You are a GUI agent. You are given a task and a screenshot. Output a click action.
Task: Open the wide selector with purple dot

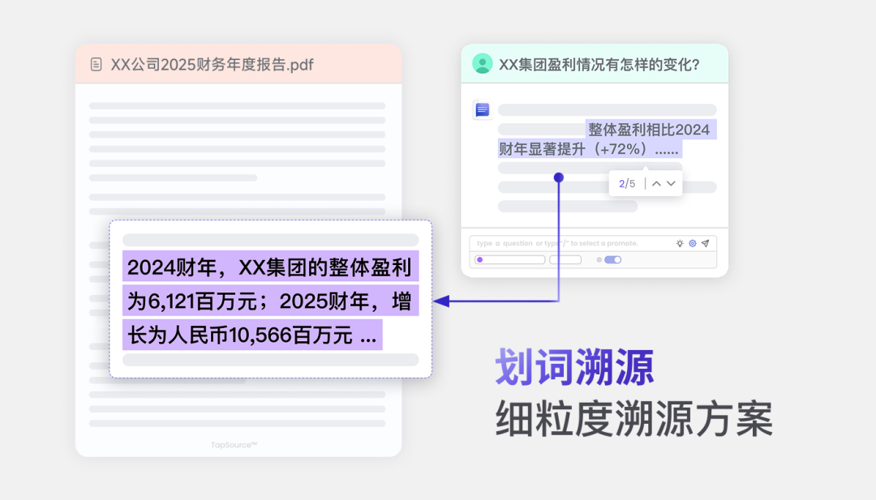[x=510, y=259]
